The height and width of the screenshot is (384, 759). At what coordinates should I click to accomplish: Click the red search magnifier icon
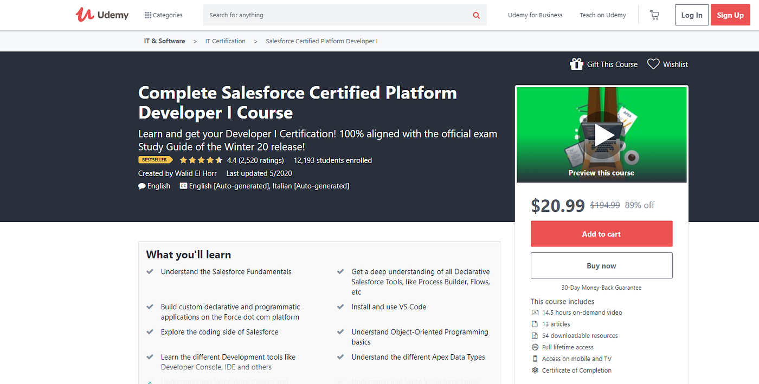point(477,15)
